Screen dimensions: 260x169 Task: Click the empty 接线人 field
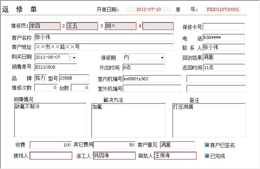pos(51,156)
